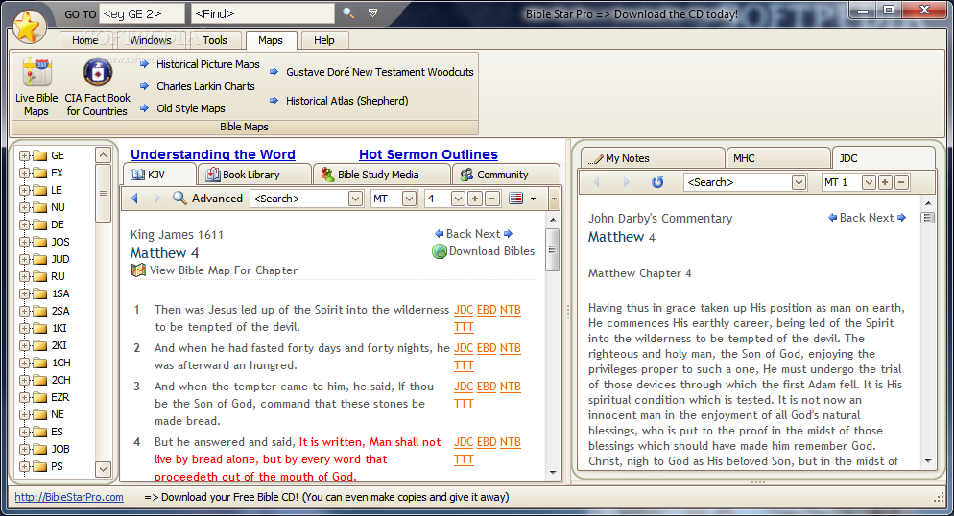Click Next arrow in John Darby's Commentary header
Image resolution: width=954 pixels, height=516 pixels.
(901, 217)
